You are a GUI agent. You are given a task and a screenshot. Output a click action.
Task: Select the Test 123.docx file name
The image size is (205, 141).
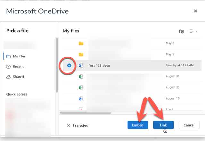tap(99, 66)
